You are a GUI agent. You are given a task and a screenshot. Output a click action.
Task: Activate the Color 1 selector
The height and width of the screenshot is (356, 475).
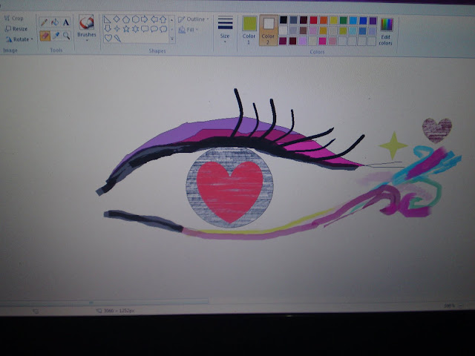[x=249, y=30]
